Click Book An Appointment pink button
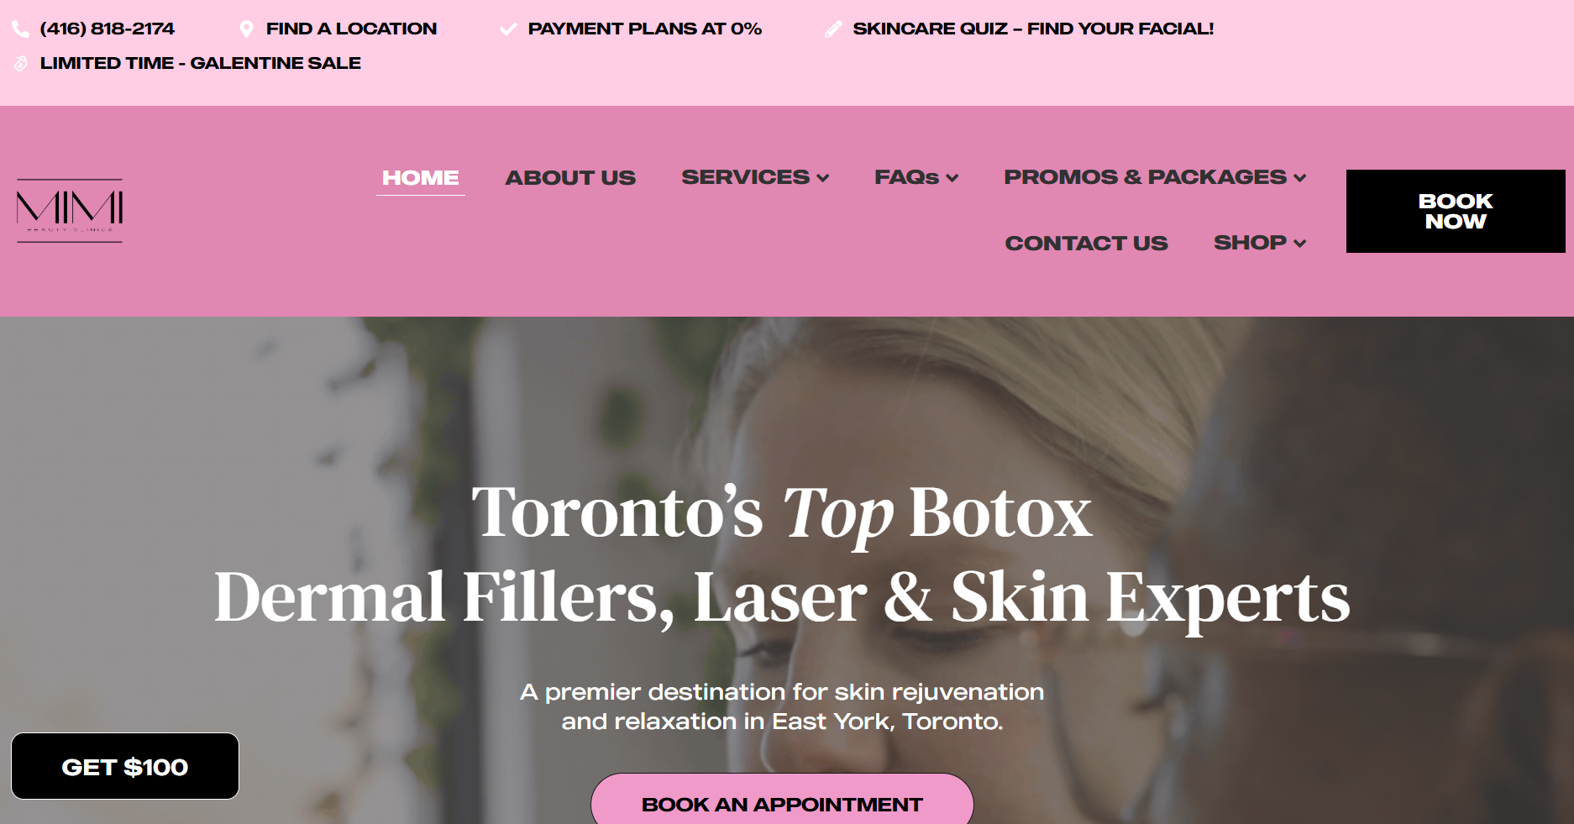This screenshot has height=824, width=1574. (x=782, y=802)
